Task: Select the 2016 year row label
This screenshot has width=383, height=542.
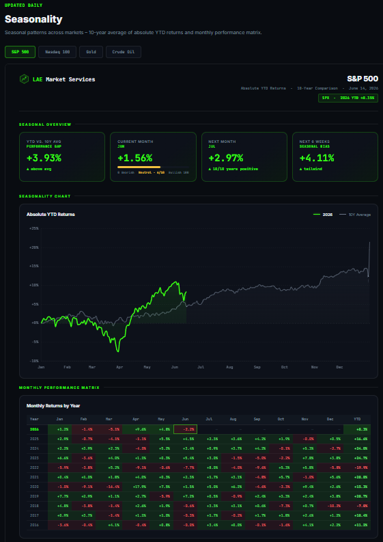Action: [34, 524]
